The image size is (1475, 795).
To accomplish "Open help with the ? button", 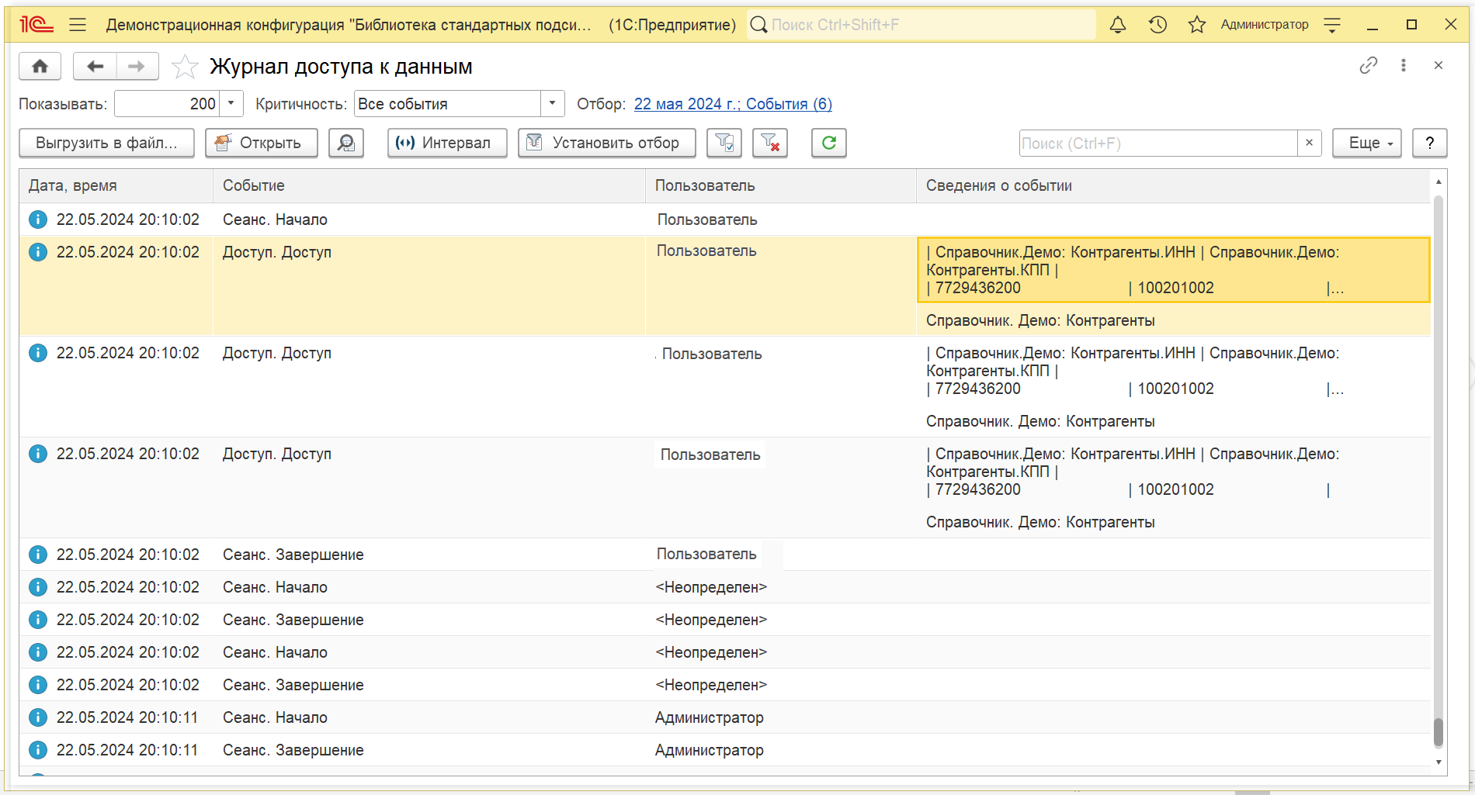I will tap(1430, 143).
